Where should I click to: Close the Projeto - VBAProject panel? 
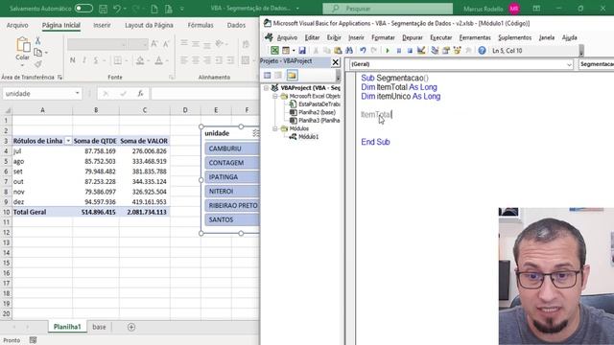[336, 61]
